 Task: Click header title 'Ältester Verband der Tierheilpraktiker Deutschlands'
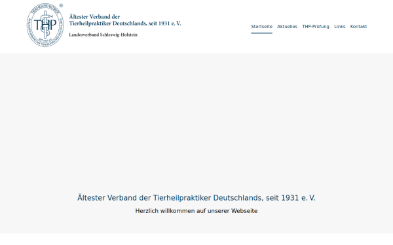point(125,20)
